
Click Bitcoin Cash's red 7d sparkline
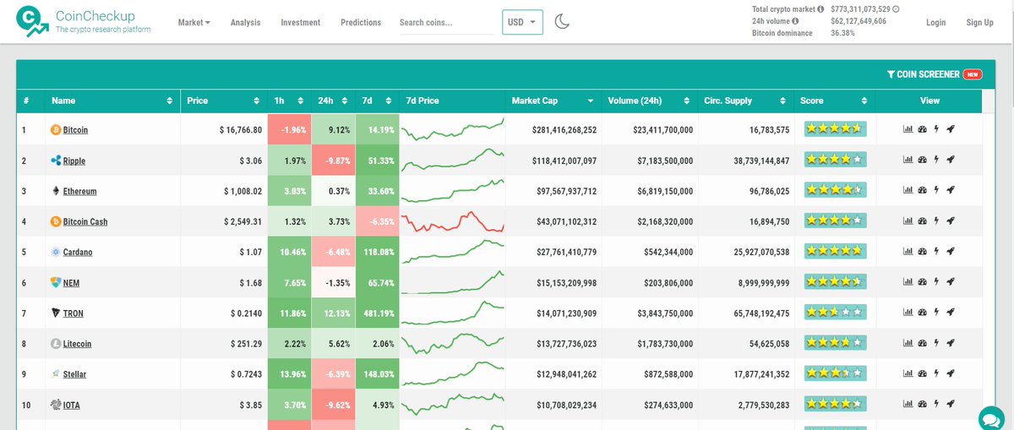[452, 221]
